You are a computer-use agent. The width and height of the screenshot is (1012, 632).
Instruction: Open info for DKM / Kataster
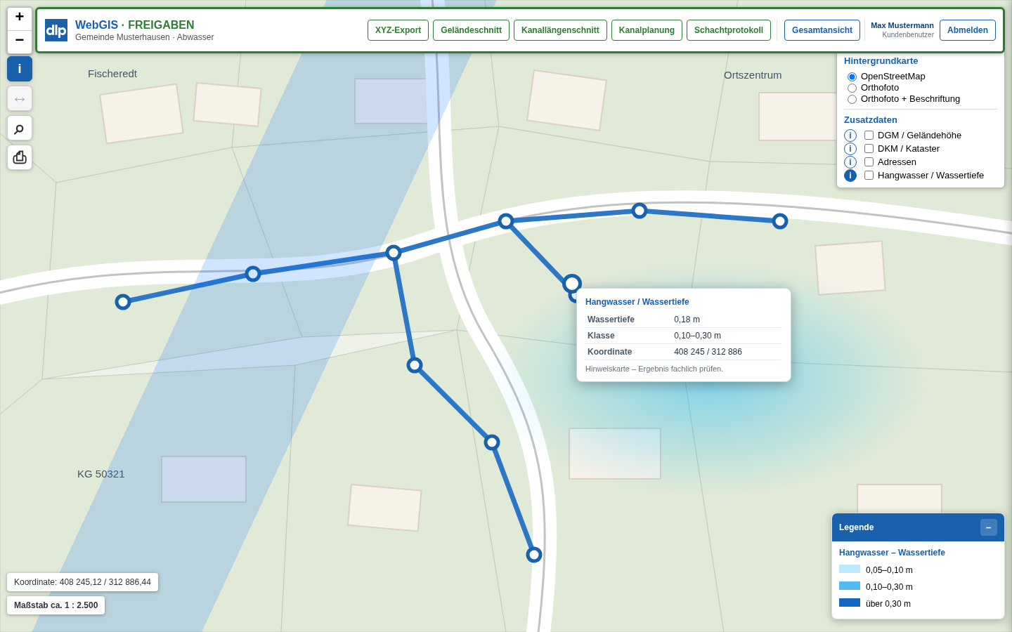850,149
